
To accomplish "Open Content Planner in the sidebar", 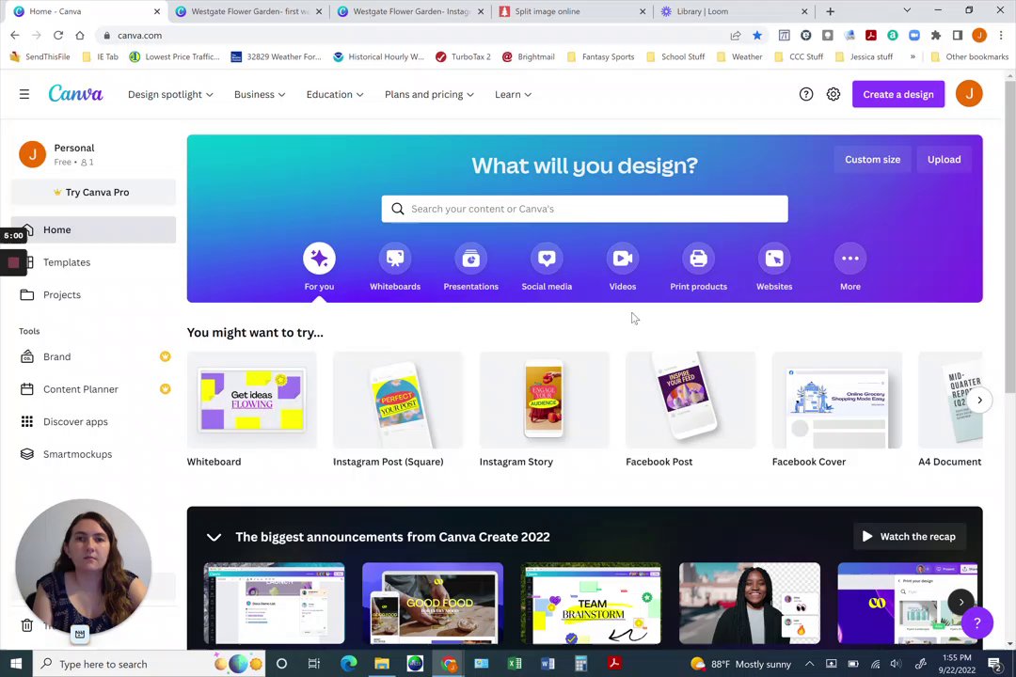I will [93, 389].
